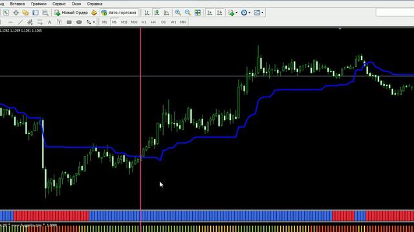The image size is (414, 232).
Task: Toggle the Авто-торговля button
Action: 119,13
